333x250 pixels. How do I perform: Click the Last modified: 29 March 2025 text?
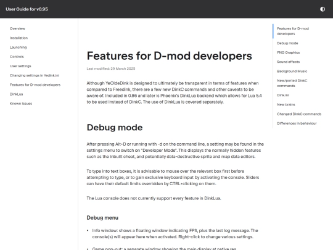point(111,69)
